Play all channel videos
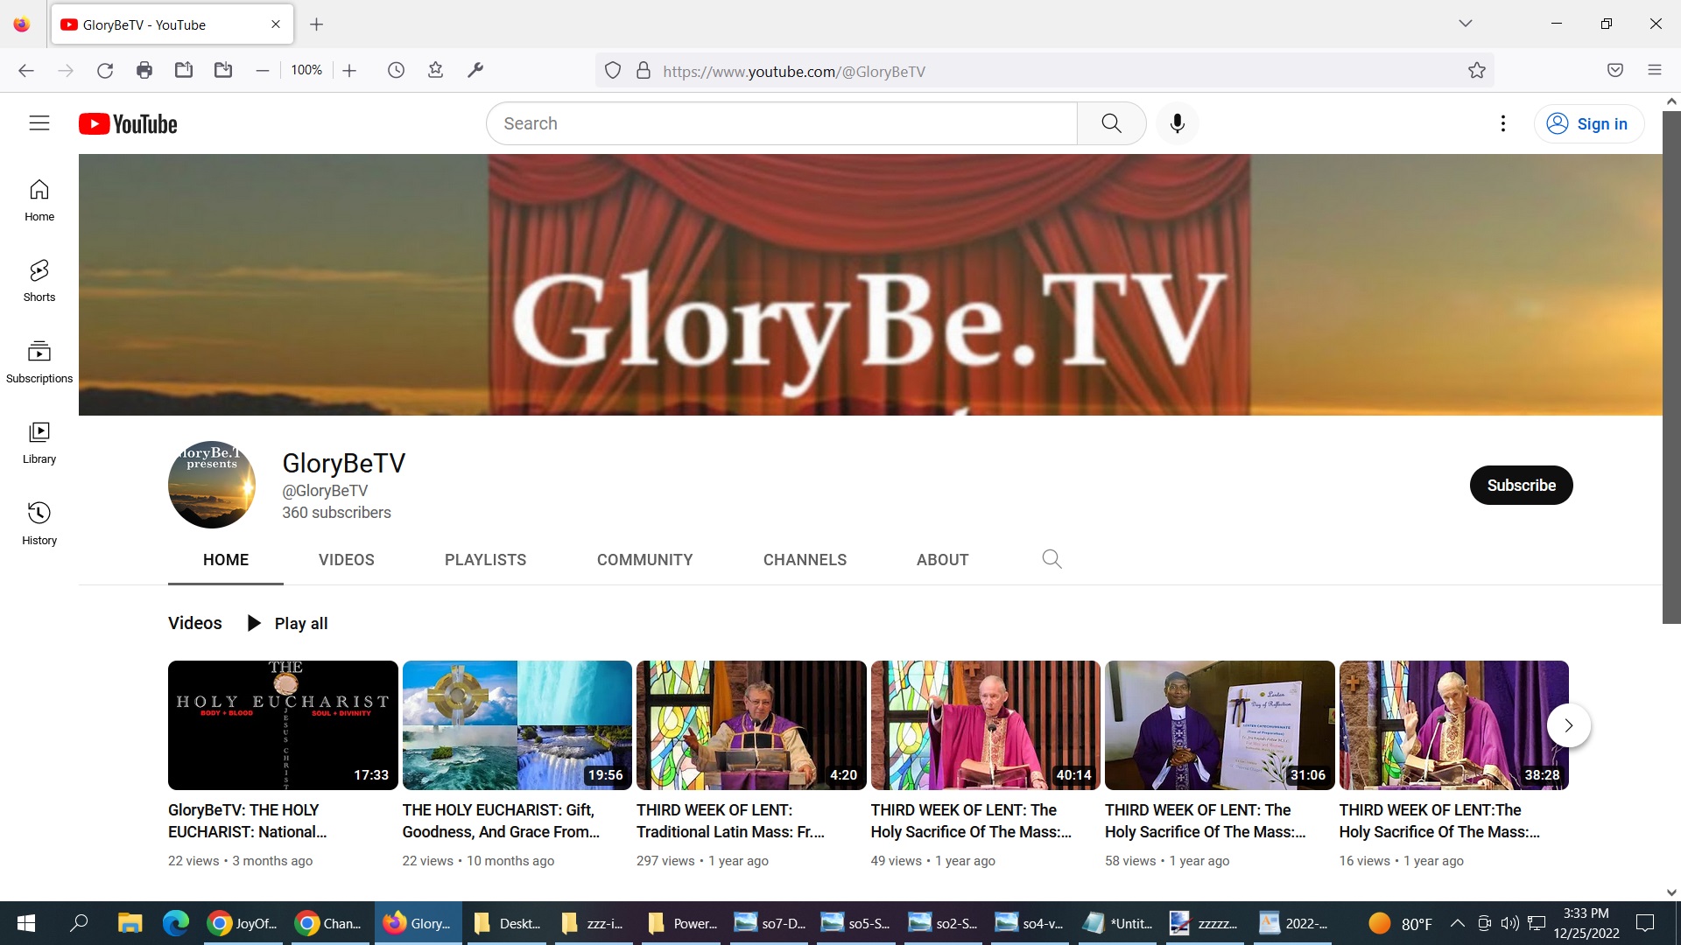The image size is (1681, 945). pos(288,623)
